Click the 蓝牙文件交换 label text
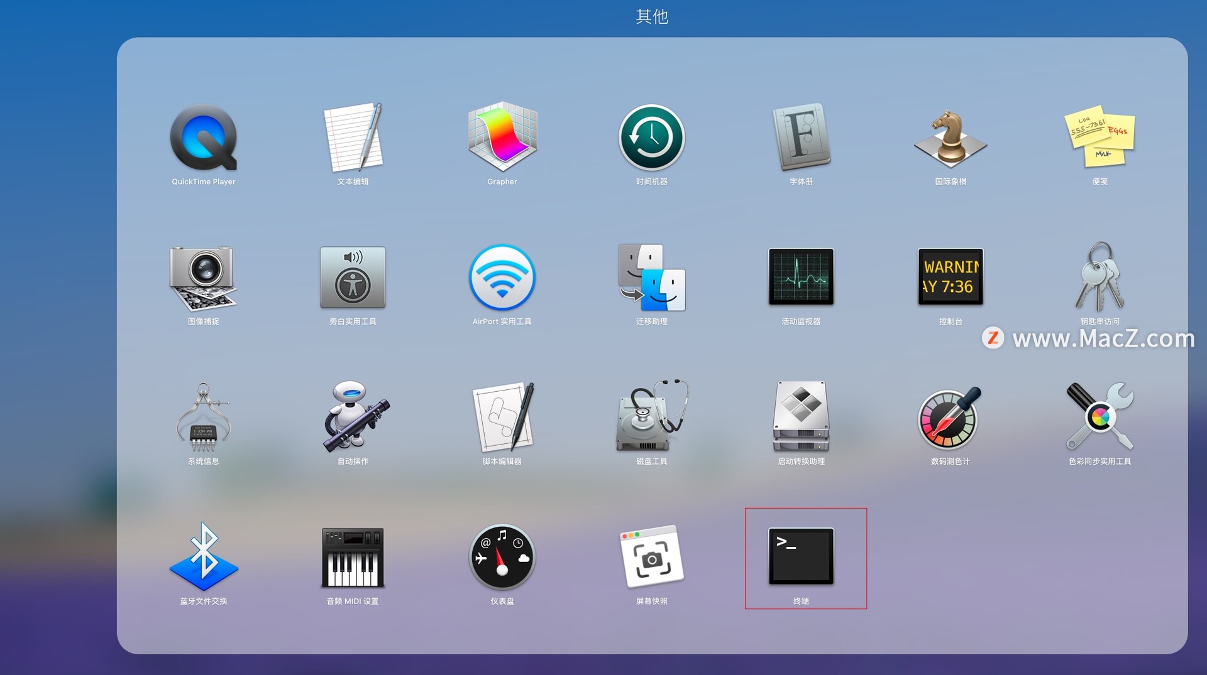This screenshot has height=675, width=1207. (204, 601)
